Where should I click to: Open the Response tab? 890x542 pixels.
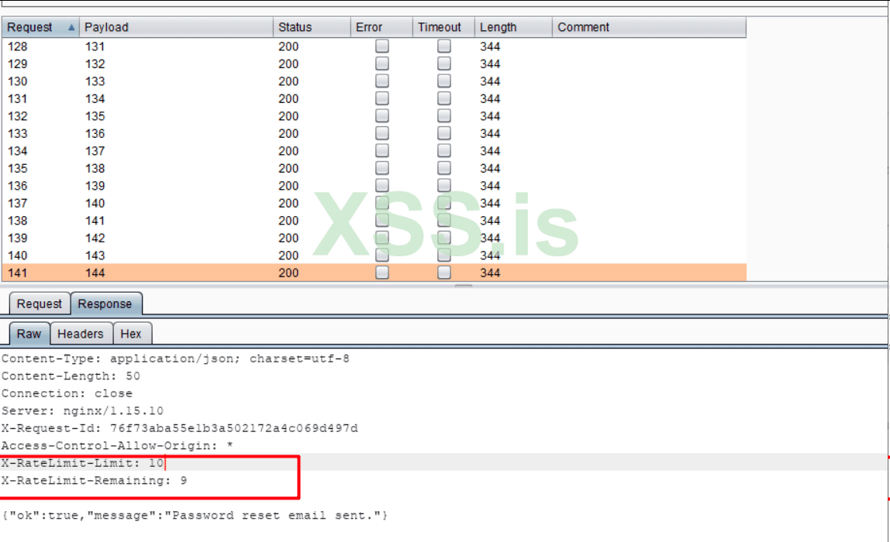105,304
